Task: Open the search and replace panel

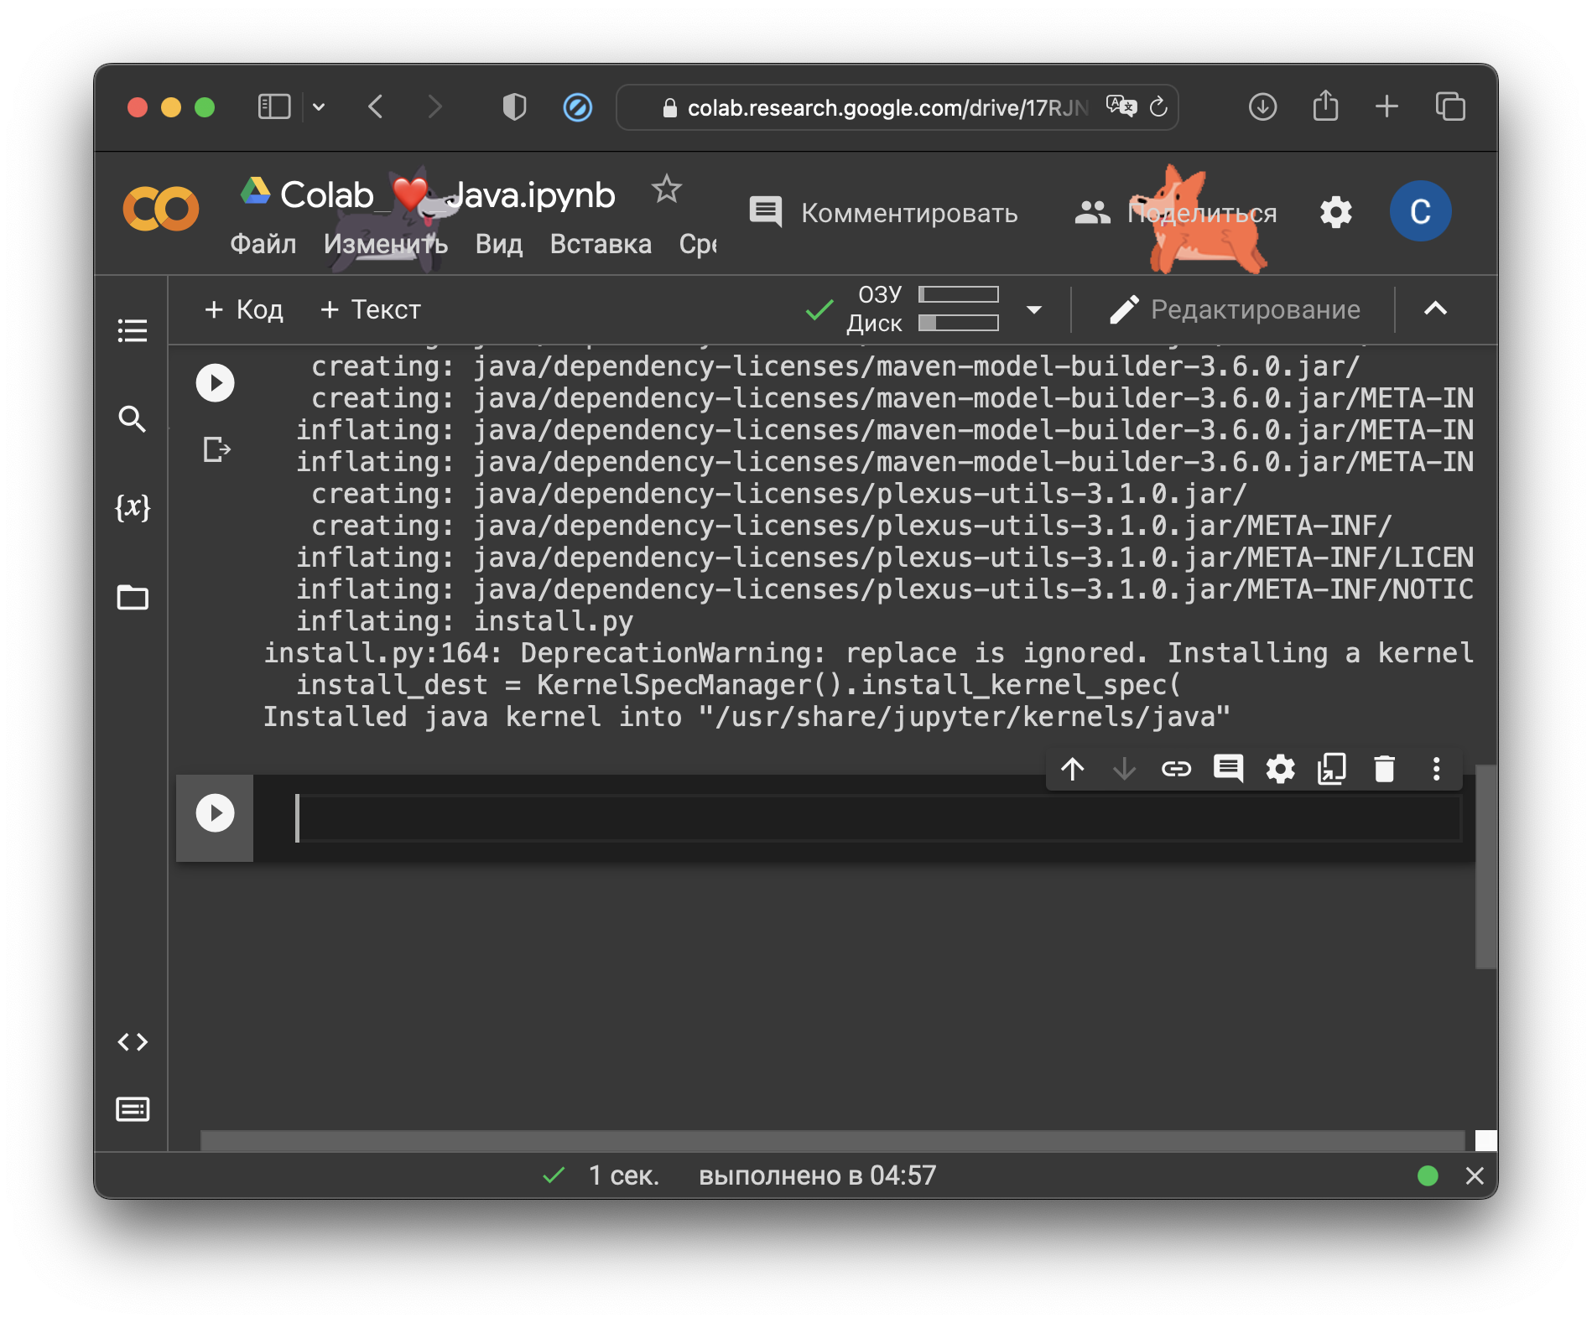Action: (133, 418)
